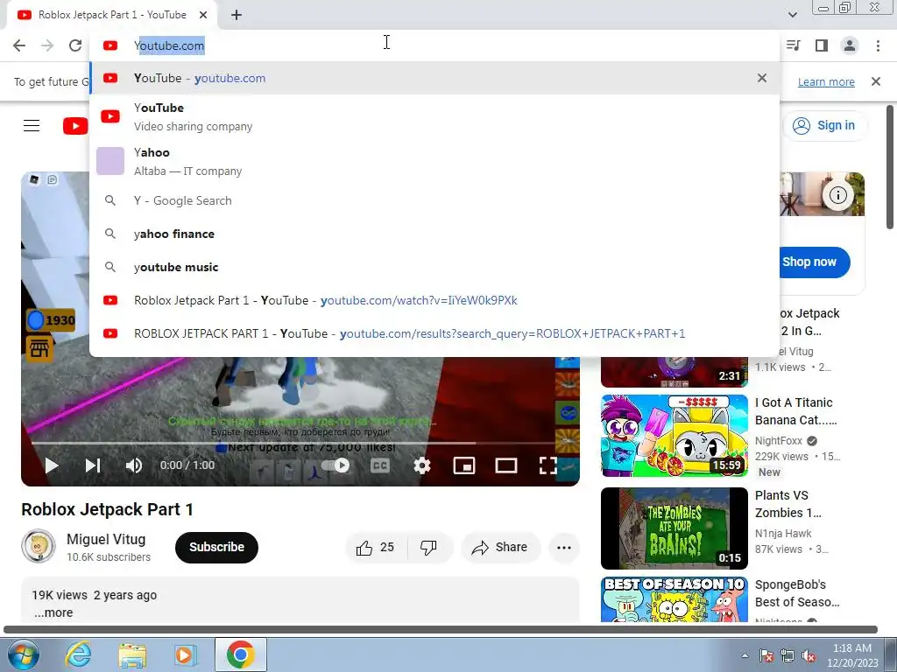Close the Roblox Jetpack Part 1 tab
The height and width of the screenshot is (672, 897).
203,15
